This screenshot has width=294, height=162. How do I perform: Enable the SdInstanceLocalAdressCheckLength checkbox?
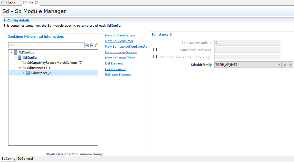(x=155, y=57)
